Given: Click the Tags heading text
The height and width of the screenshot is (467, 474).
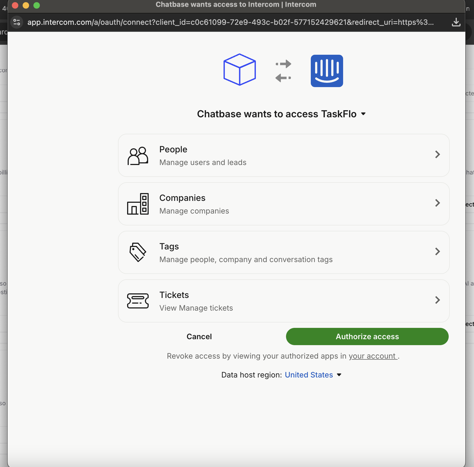Looking at the screenshot, I should coord(169,246).
